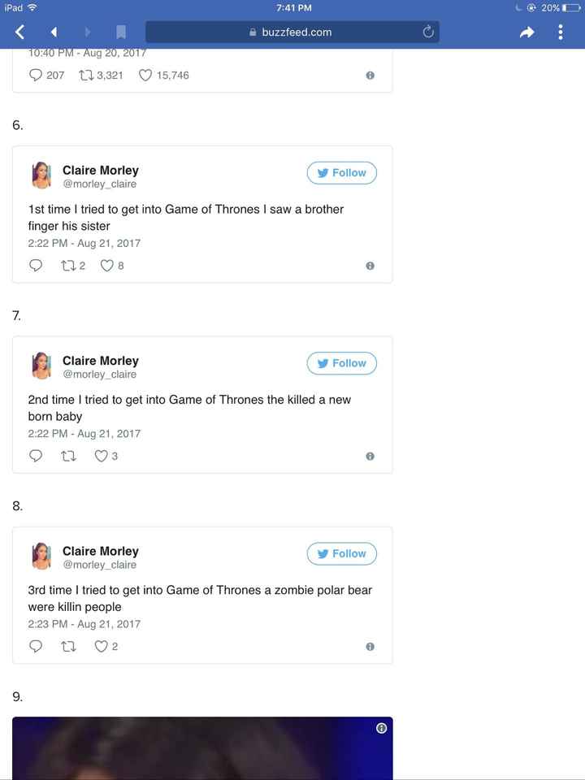Screen dimensions: 585x780
Task: Open Claire Morley's profile picture in tweet 7
Action: coord(41,366)
